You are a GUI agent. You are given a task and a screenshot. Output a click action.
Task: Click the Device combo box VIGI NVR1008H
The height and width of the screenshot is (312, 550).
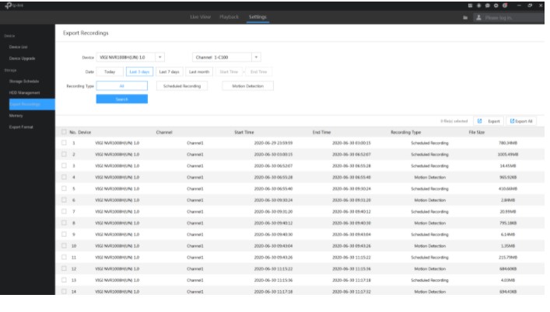click(x=130, y=57)
